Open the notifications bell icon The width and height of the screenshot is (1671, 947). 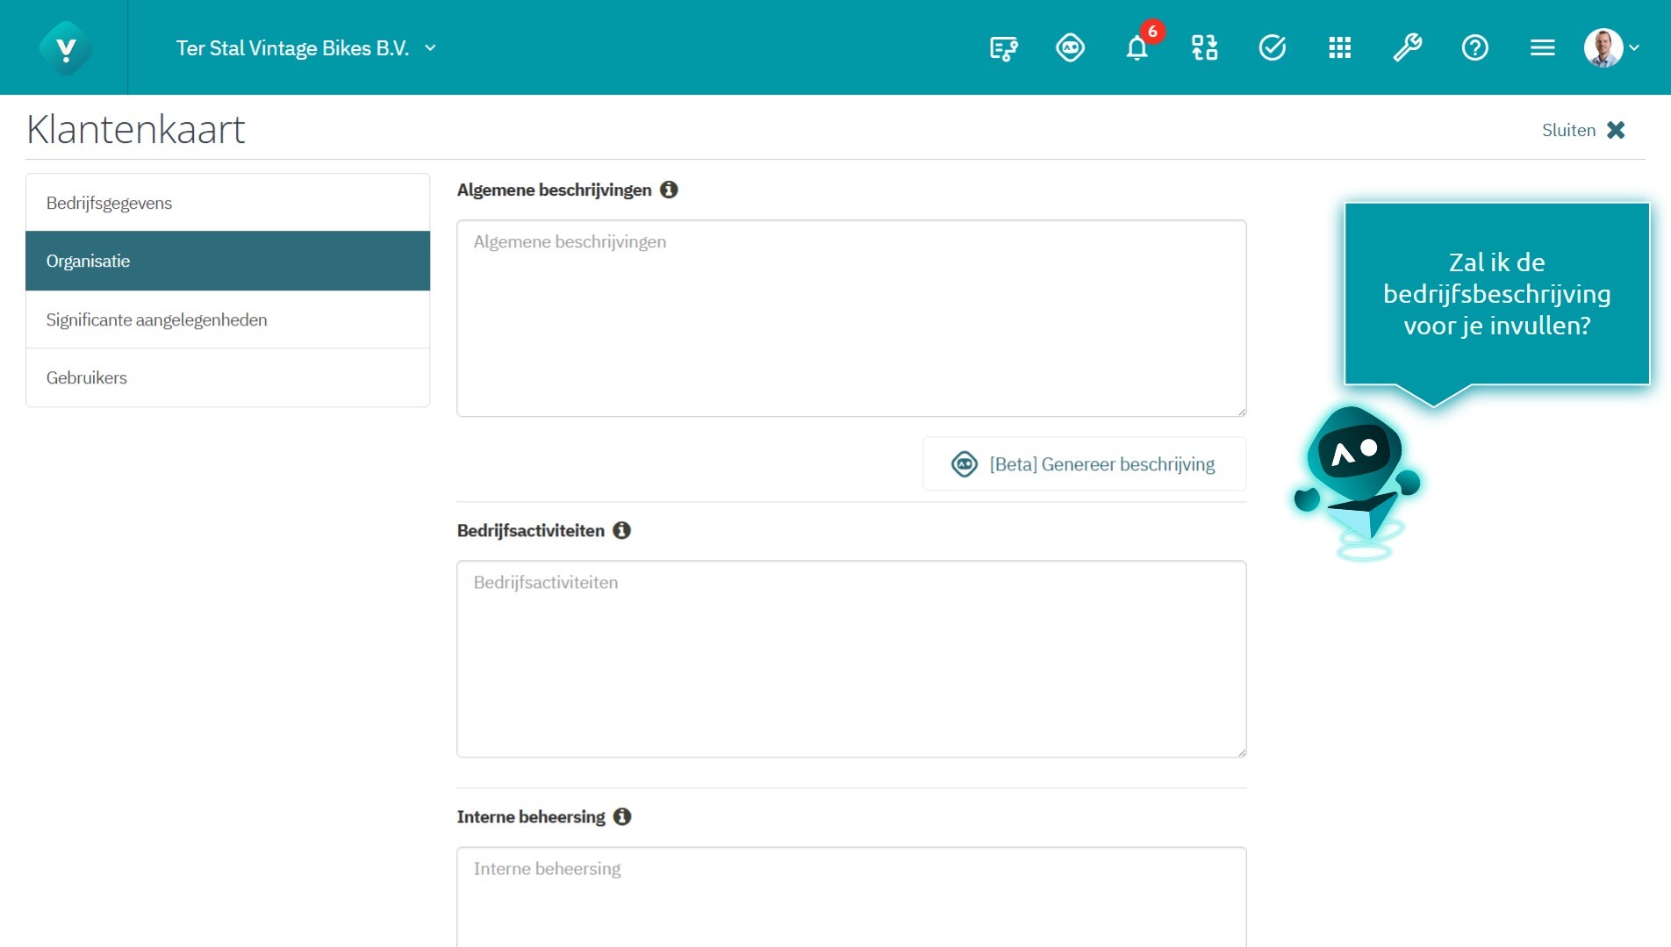1137,48
